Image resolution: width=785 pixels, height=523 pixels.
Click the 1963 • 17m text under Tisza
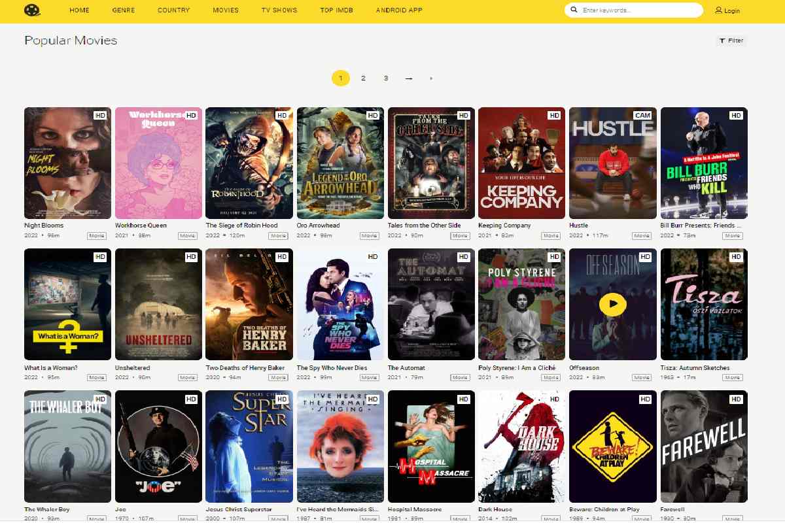676,377
